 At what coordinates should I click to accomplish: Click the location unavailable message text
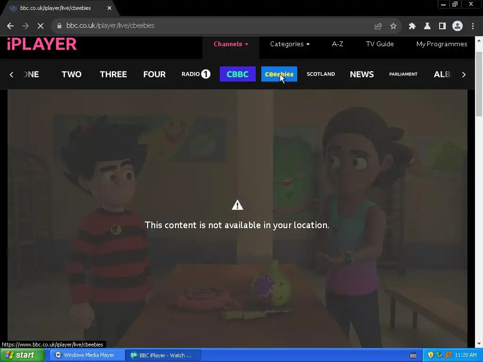tap(237, 225)
